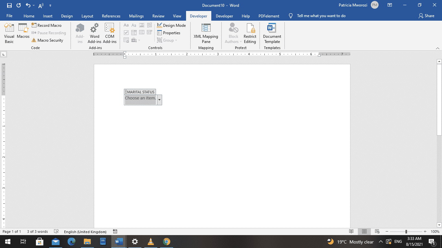
Task: Toggle Design Mode on
Action: (171, 25)
